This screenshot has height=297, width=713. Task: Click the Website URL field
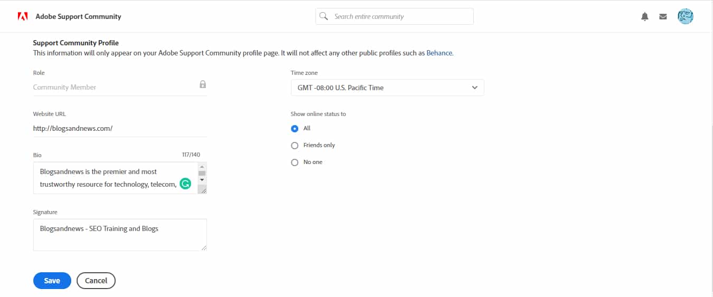[x=119, y=128]
